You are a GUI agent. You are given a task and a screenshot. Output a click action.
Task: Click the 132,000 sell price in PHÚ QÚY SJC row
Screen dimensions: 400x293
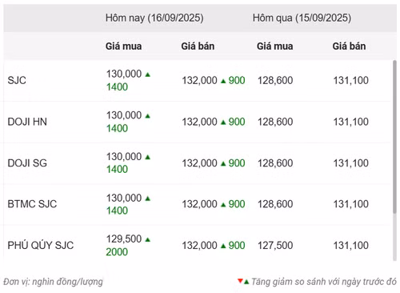(199, 246)
